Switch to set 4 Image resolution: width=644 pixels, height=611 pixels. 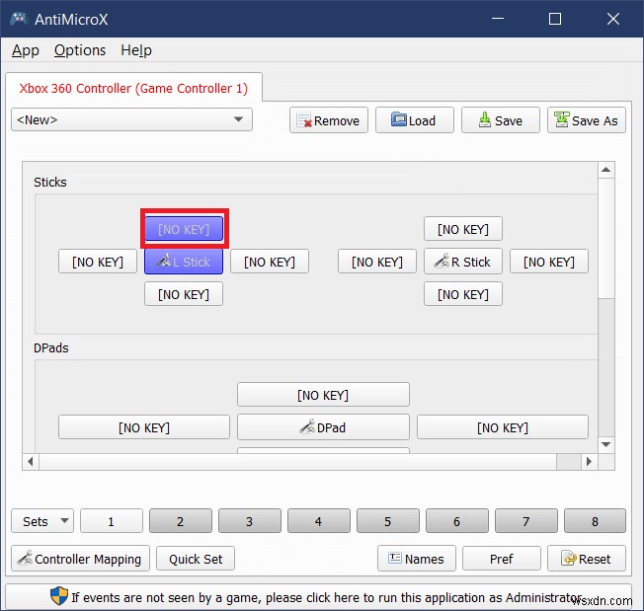coord(319,521)
